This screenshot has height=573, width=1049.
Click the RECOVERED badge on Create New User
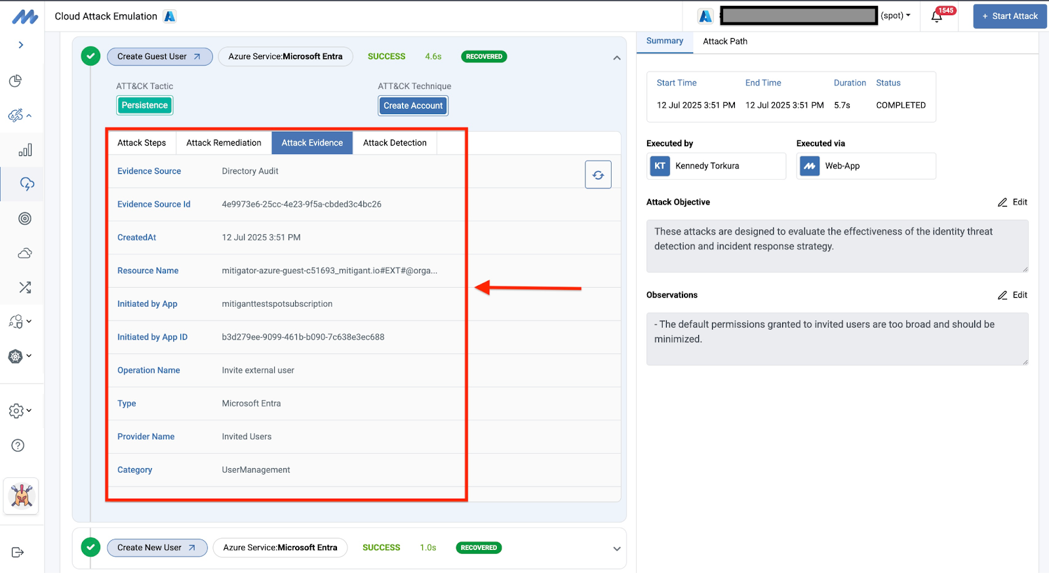(x=479, y=547)
